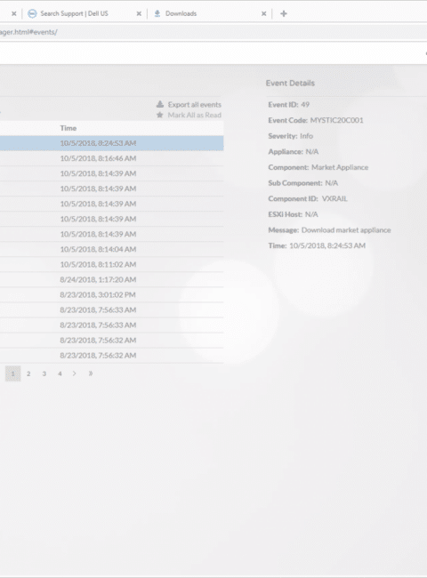Select event row 10/5/2018, 8:24:53 AM

coord(111,143)
